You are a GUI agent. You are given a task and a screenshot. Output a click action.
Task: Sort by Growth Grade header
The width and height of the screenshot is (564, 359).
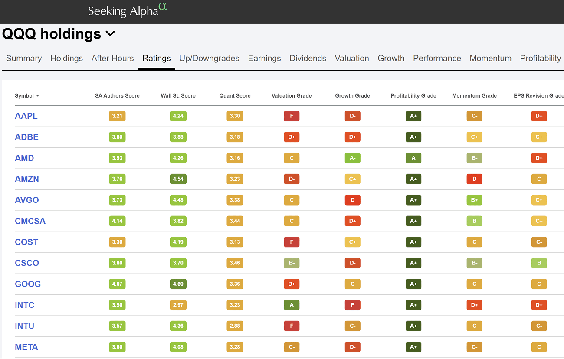coord(353,96)
